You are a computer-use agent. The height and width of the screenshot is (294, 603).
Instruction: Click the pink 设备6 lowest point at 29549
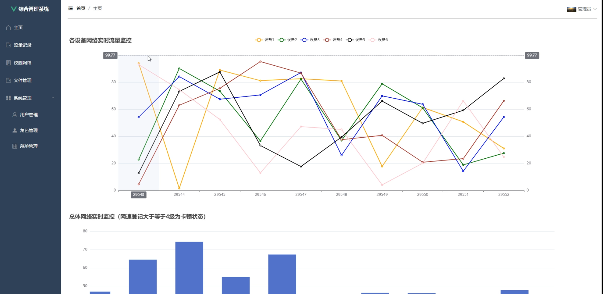[382, 185]
